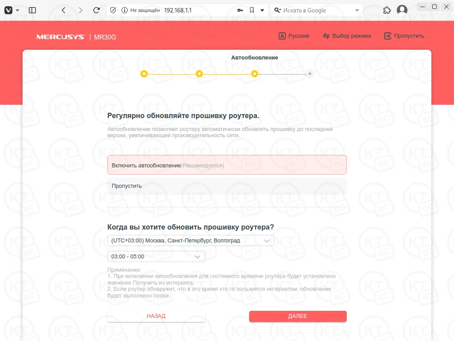Image resolution: width=454 pixels, height=341 pixels.
Task: Open the tracker blocker shield icon
Action: pos(113,10)
